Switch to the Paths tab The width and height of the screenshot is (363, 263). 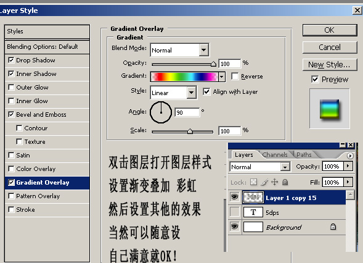coord(304,155)
